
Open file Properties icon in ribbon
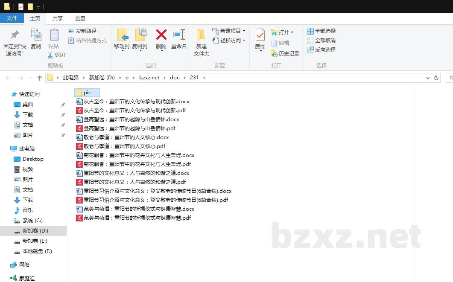pos(260,35)
